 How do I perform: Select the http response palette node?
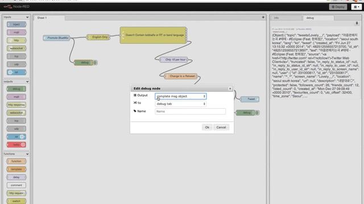(x=16, y=105)
